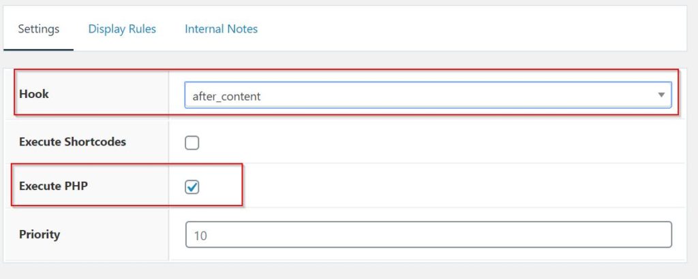698x279 pixels.
Task: Click the Hook label
Action: pyautogui.click(x=34, y=94)
